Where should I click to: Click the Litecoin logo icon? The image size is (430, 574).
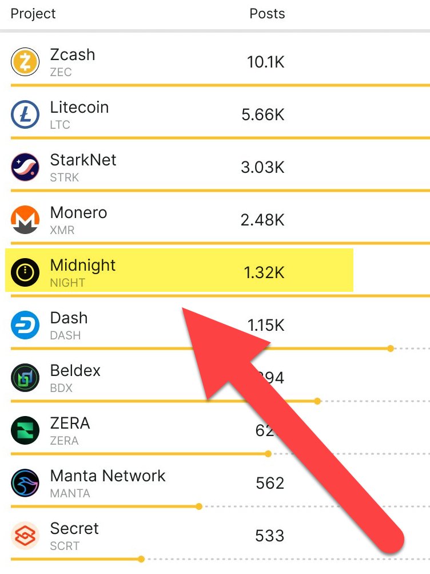click(25, 114)
